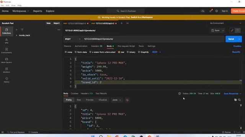Expand the movie_back collection
The width and height of the screenshot is (245, 137).
coord(16,35)
